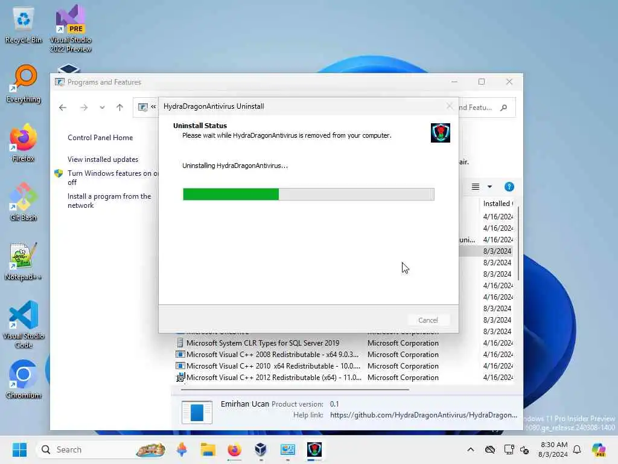The height and width of the screenshot is (464, 618).
Task: Launch Firefox from the desktop
Action: click(x=24, y=143)
